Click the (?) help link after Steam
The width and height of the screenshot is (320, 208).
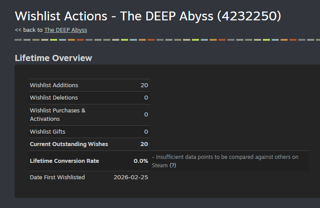[x=173, y=165]
